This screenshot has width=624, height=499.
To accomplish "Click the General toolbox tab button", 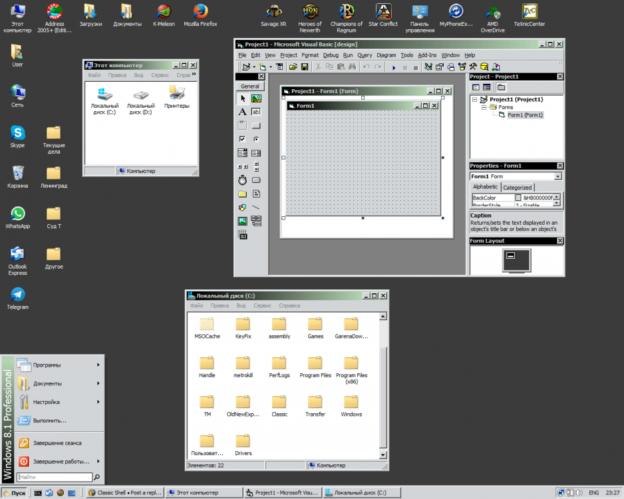I will click(x=250, y=86).
